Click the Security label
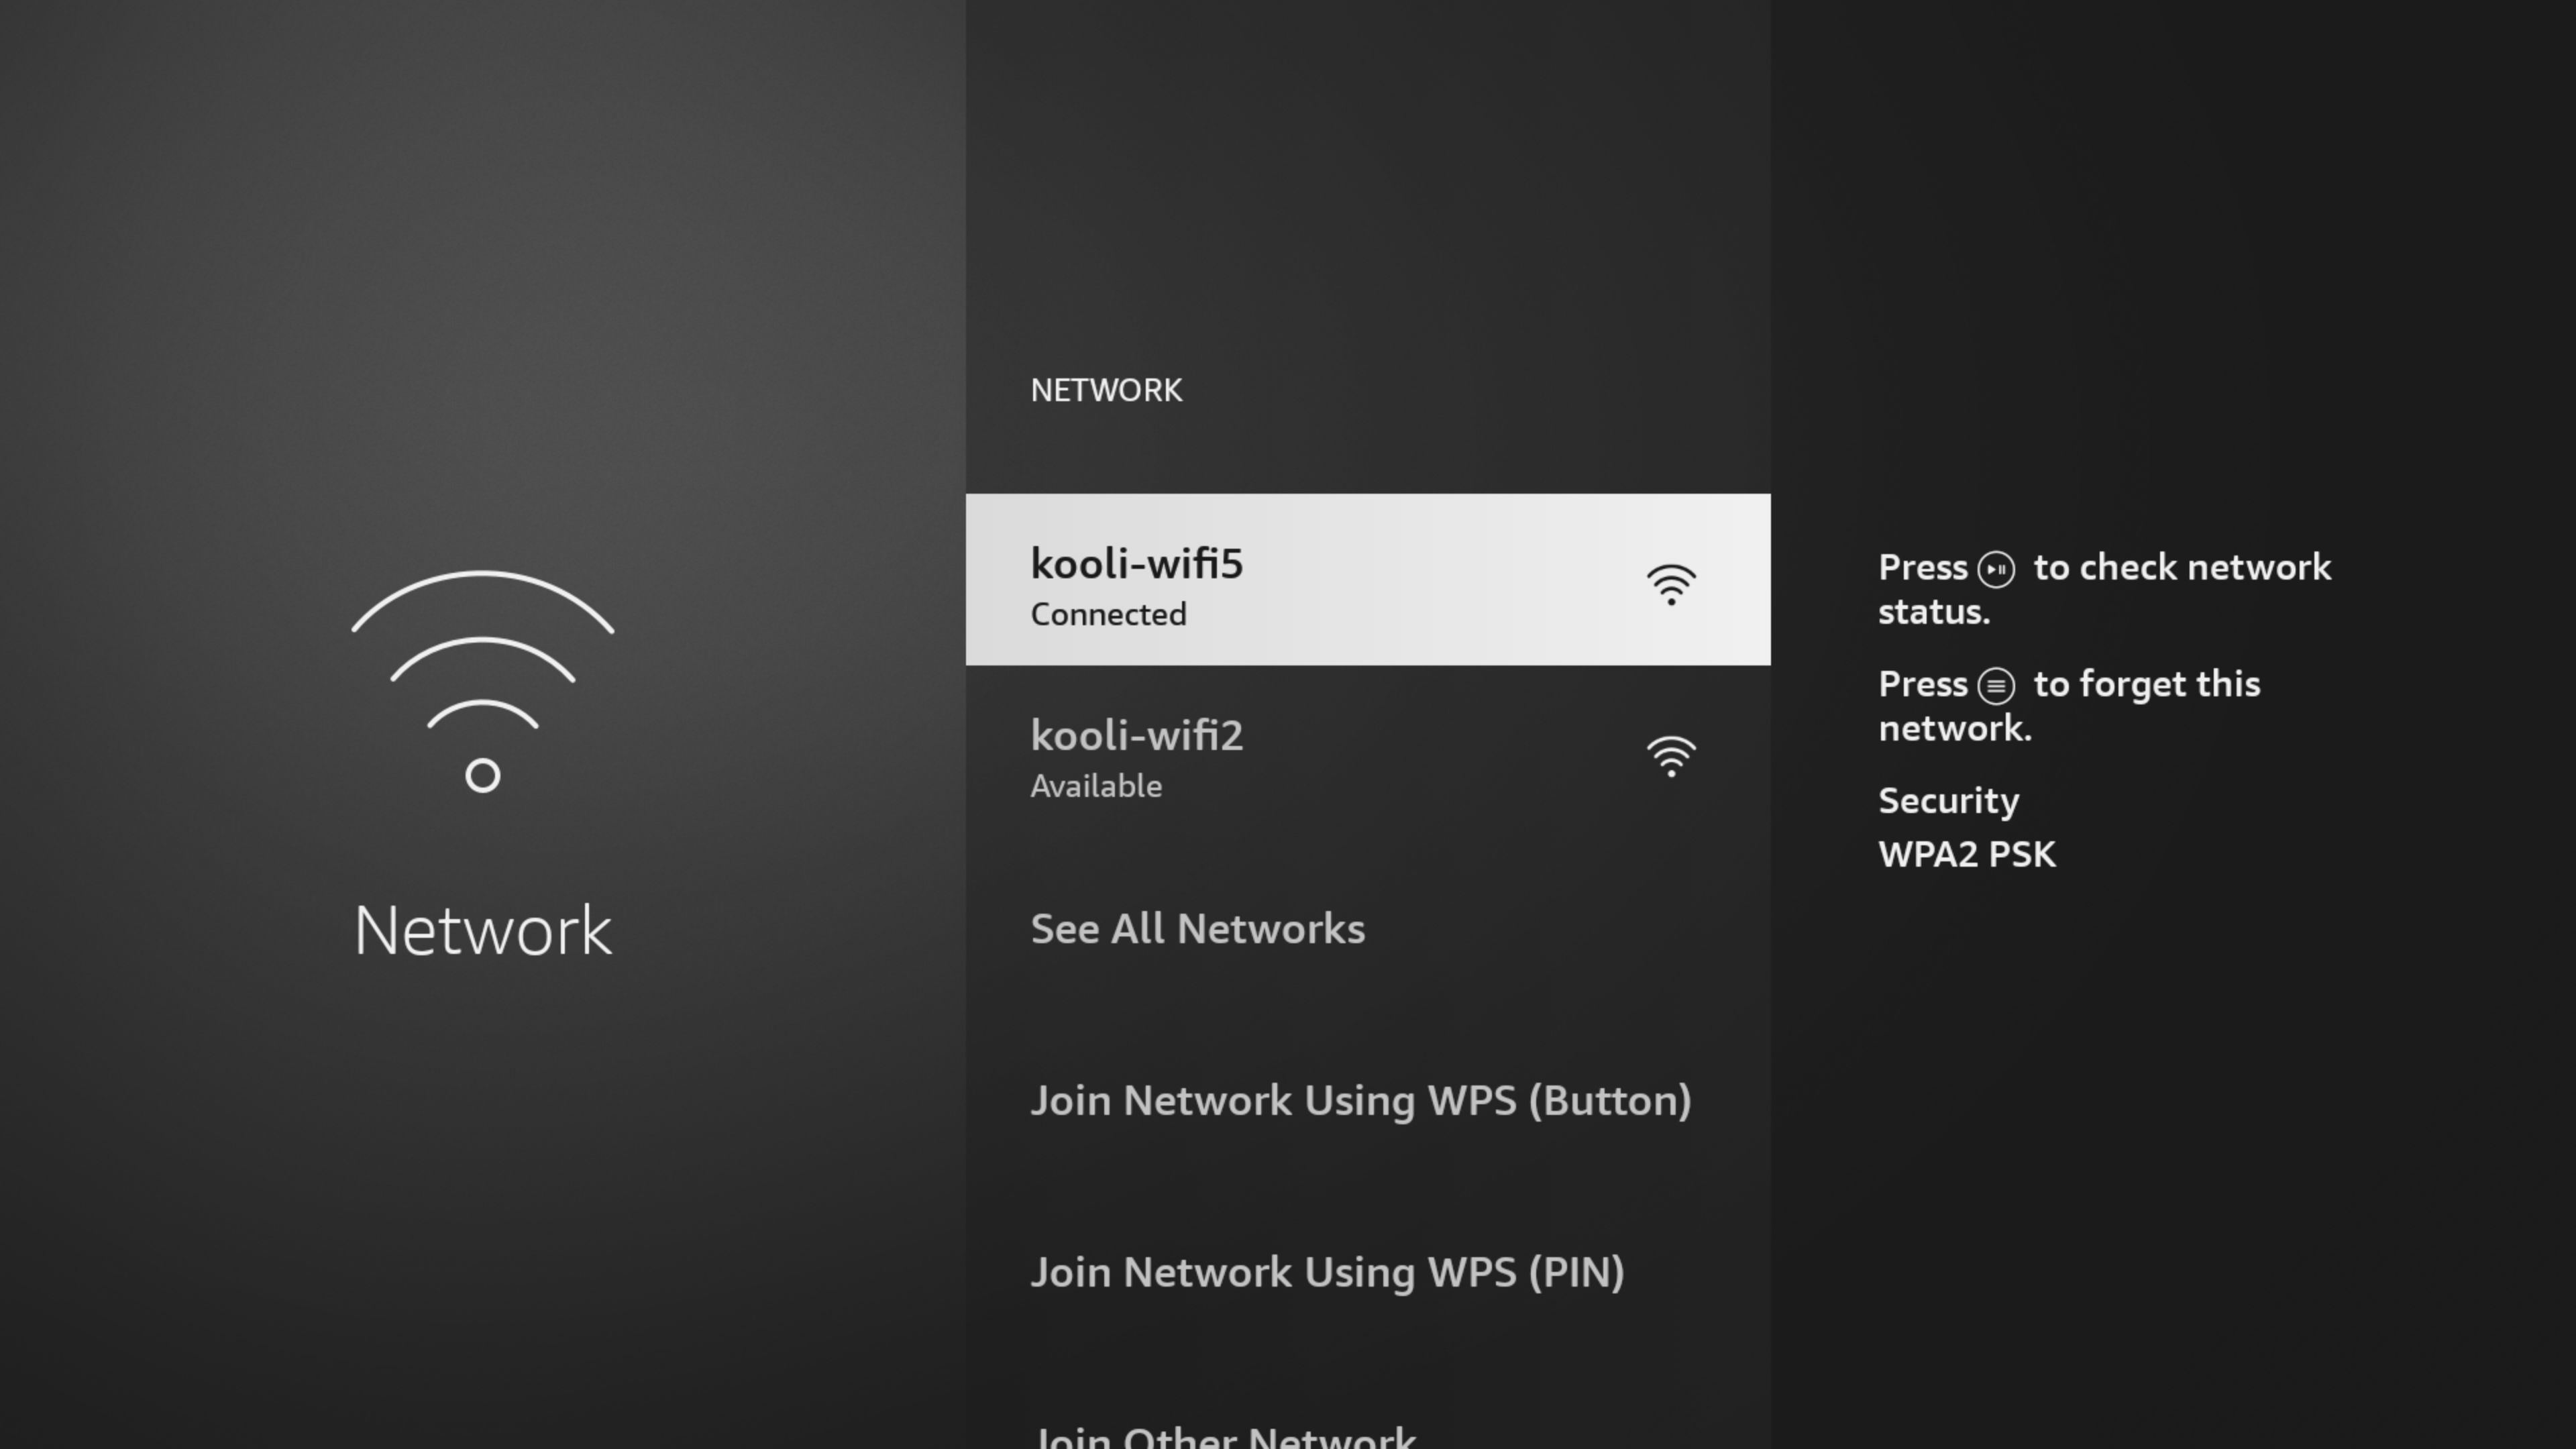This screenshot has width=2576, height=1449. pos(1948,801)
